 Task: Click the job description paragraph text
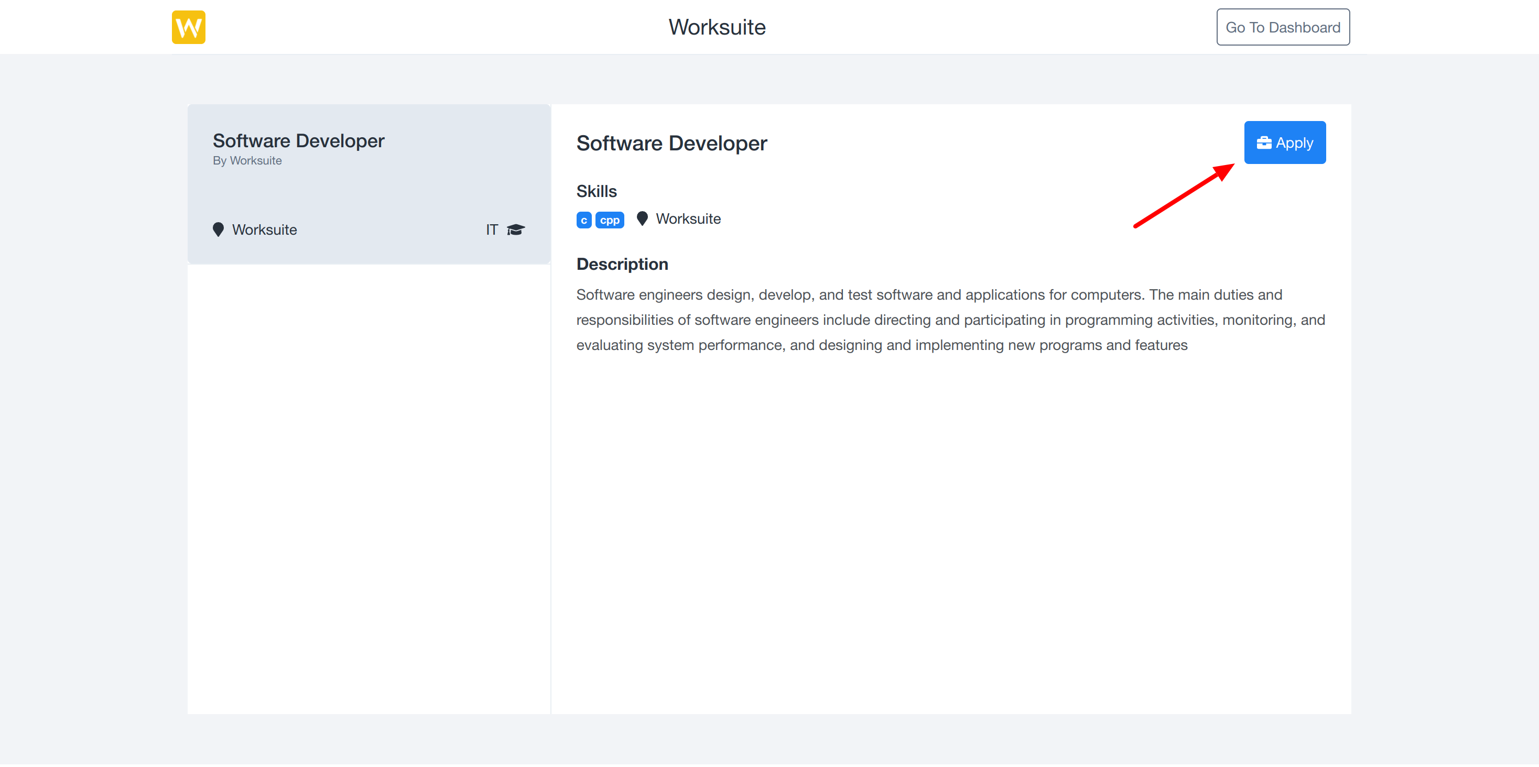click(x=950, y=320)
